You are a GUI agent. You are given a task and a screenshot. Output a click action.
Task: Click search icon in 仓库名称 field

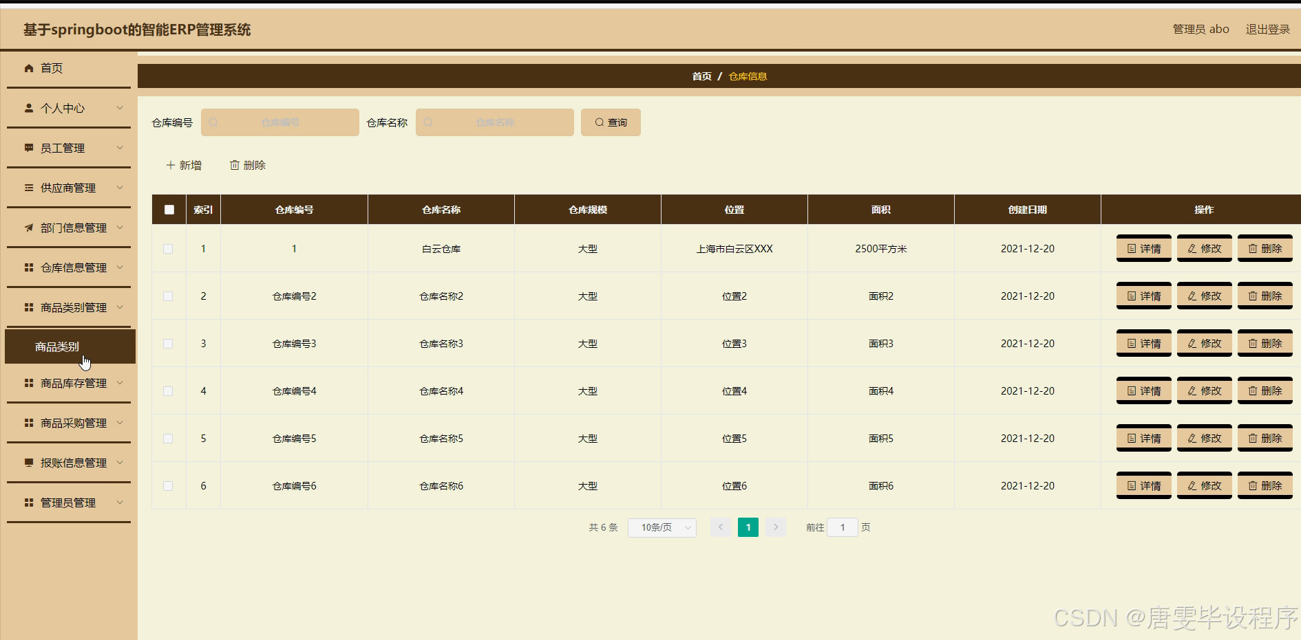point(428,122)
